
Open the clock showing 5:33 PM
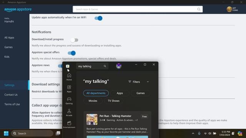[224, 133]
